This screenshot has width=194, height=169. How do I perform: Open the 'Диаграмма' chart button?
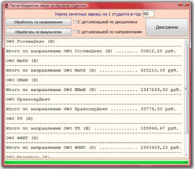coord(167,27)
